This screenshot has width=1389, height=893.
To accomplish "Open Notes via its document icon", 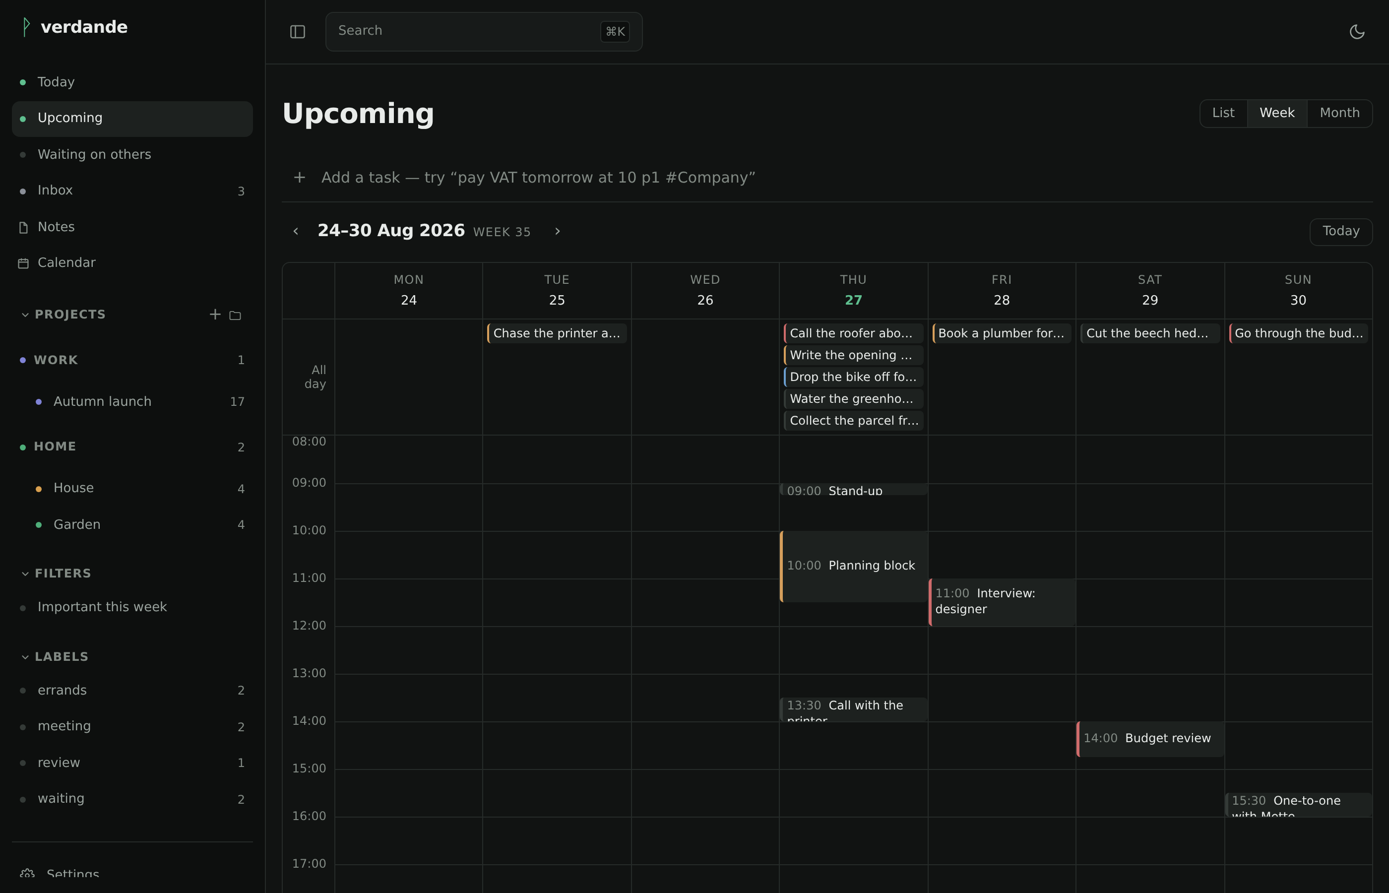I will [x=23, y=227].
